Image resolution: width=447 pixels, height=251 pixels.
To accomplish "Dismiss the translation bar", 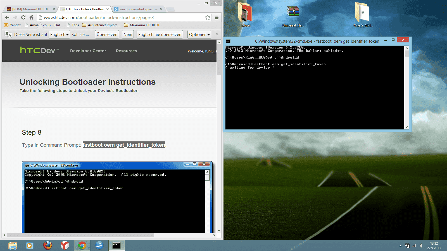I will tap(217, 34).
